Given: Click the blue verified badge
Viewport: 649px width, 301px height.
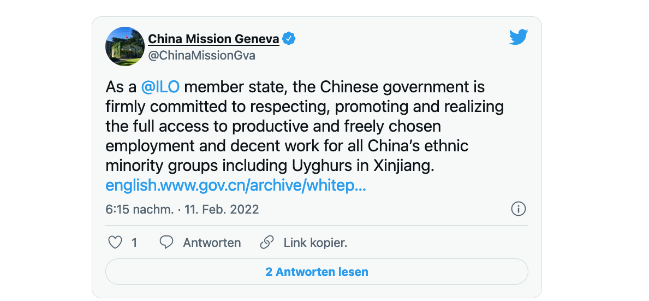Looking at the screenshot, I should point(289,39).
